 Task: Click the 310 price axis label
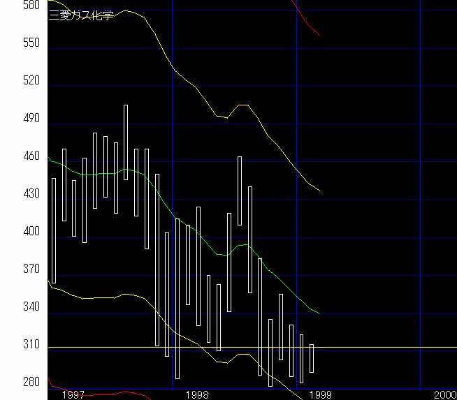[13, 345]
